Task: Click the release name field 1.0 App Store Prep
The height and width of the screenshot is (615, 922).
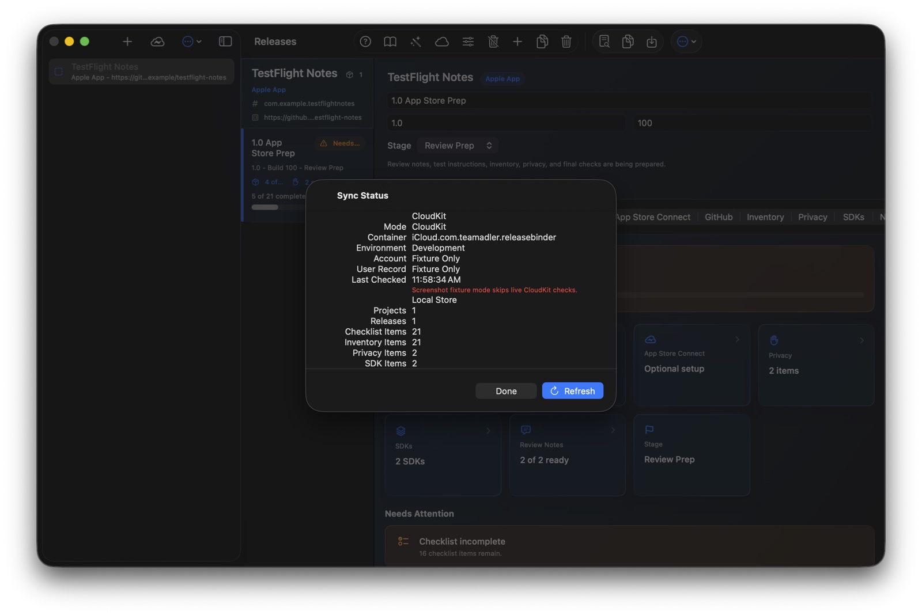Action: (629, 100)
